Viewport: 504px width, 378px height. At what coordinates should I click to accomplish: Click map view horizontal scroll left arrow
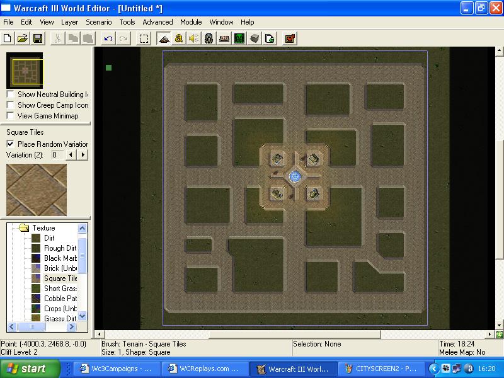100,335
